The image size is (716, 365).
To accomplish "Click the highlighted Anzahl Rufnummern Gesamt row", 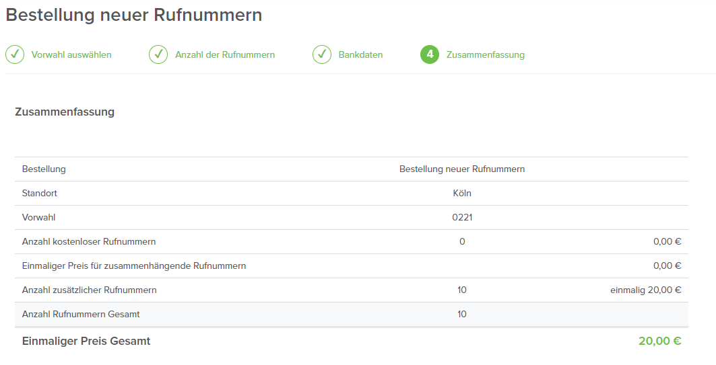I will click(351, 314).
